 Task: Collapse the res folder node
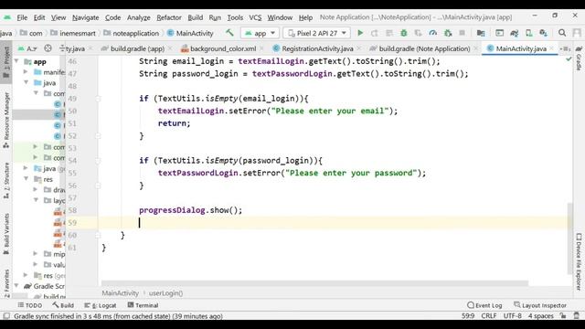27,179
